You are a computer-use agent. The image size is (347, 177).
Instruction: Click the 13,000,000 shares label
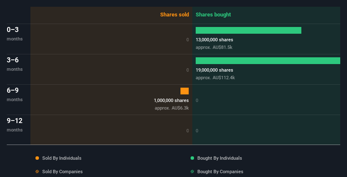(214, 40)
